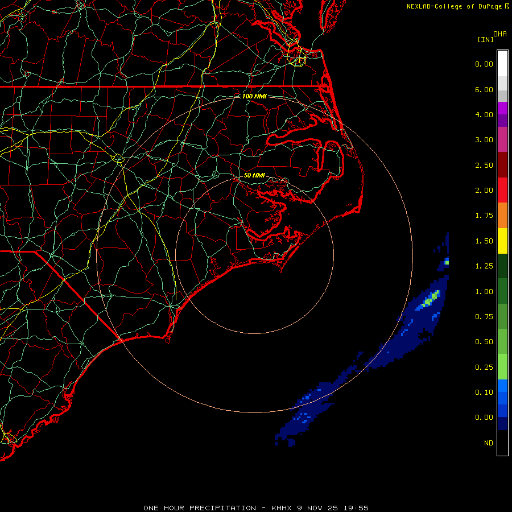Click the 1.25 legend value

click(484, 266)
